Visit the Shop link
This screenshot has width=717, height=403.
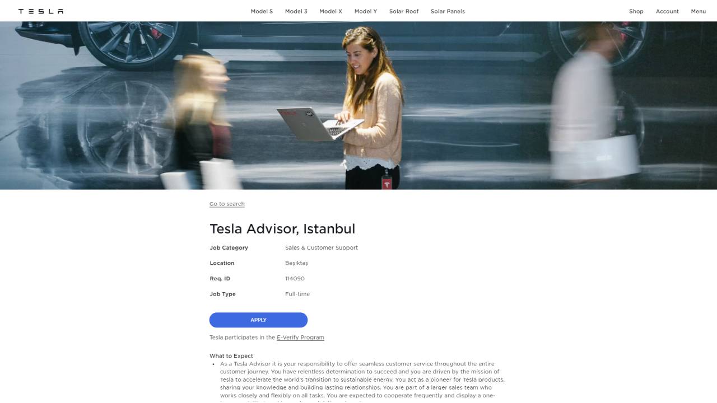[x=636, y=11]
